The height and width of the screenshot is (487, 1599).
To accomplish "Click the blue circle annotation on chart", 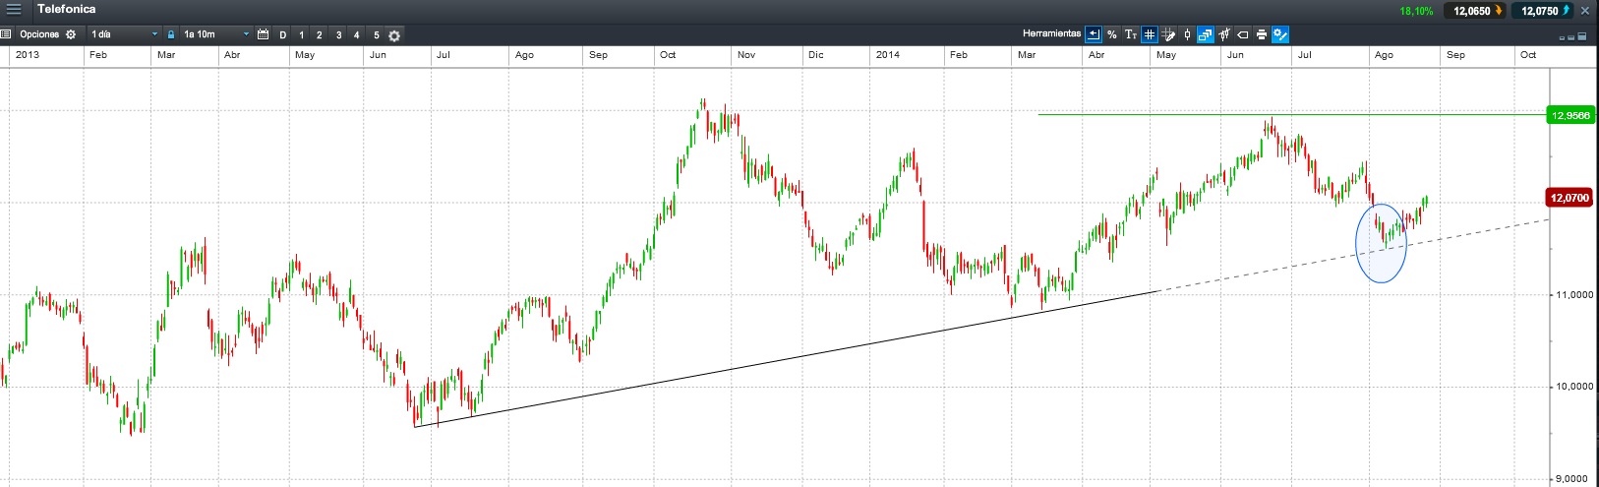I will tap(1381, 243).
